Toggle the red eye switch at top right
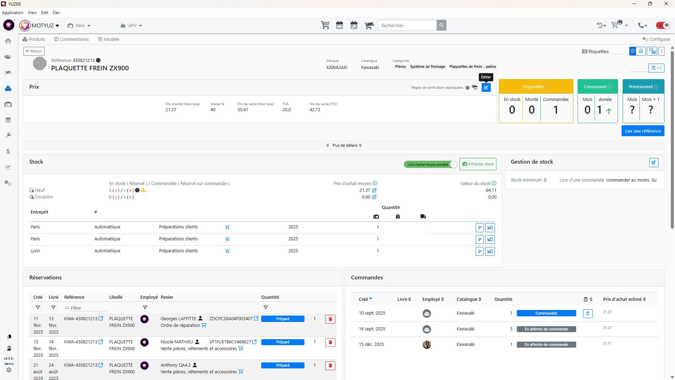The height and width of the screenshot is (380, 675). (x=663, y=25)
